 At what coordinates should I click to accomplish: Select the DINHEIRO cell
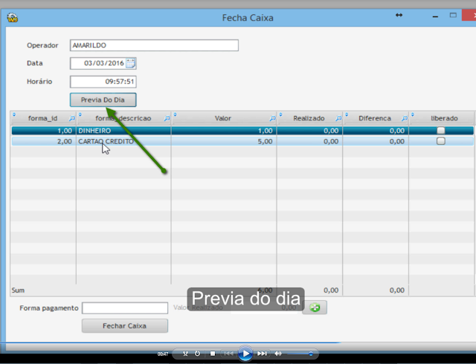pyautogui.click(x=123, y=131)
